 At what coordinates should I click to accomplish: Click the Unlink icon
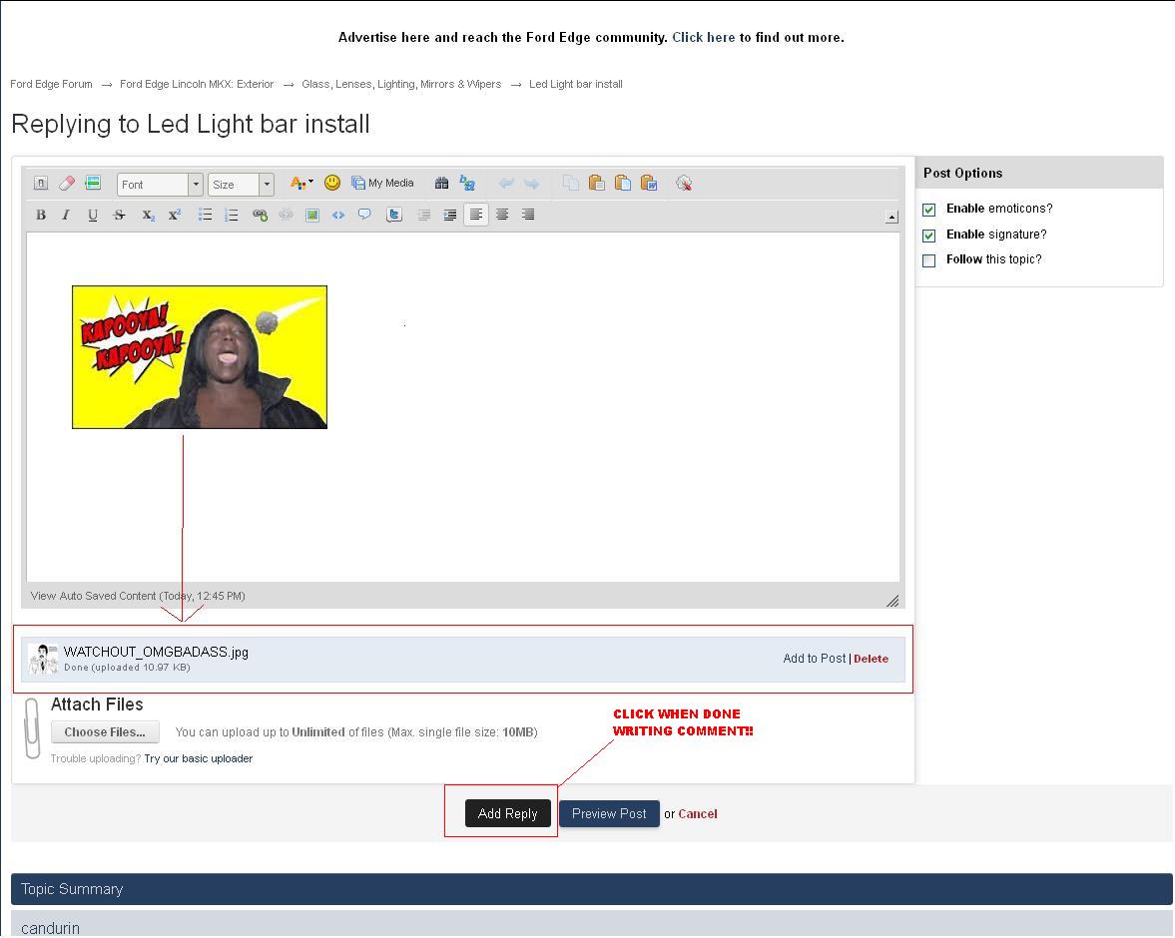pyautogui.click(x=286, y=215)
